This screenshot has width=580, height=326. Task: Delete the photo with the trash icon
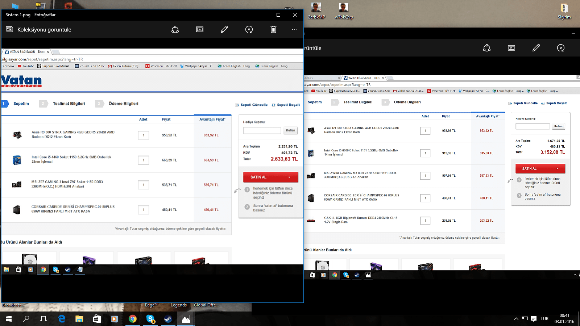274,29
